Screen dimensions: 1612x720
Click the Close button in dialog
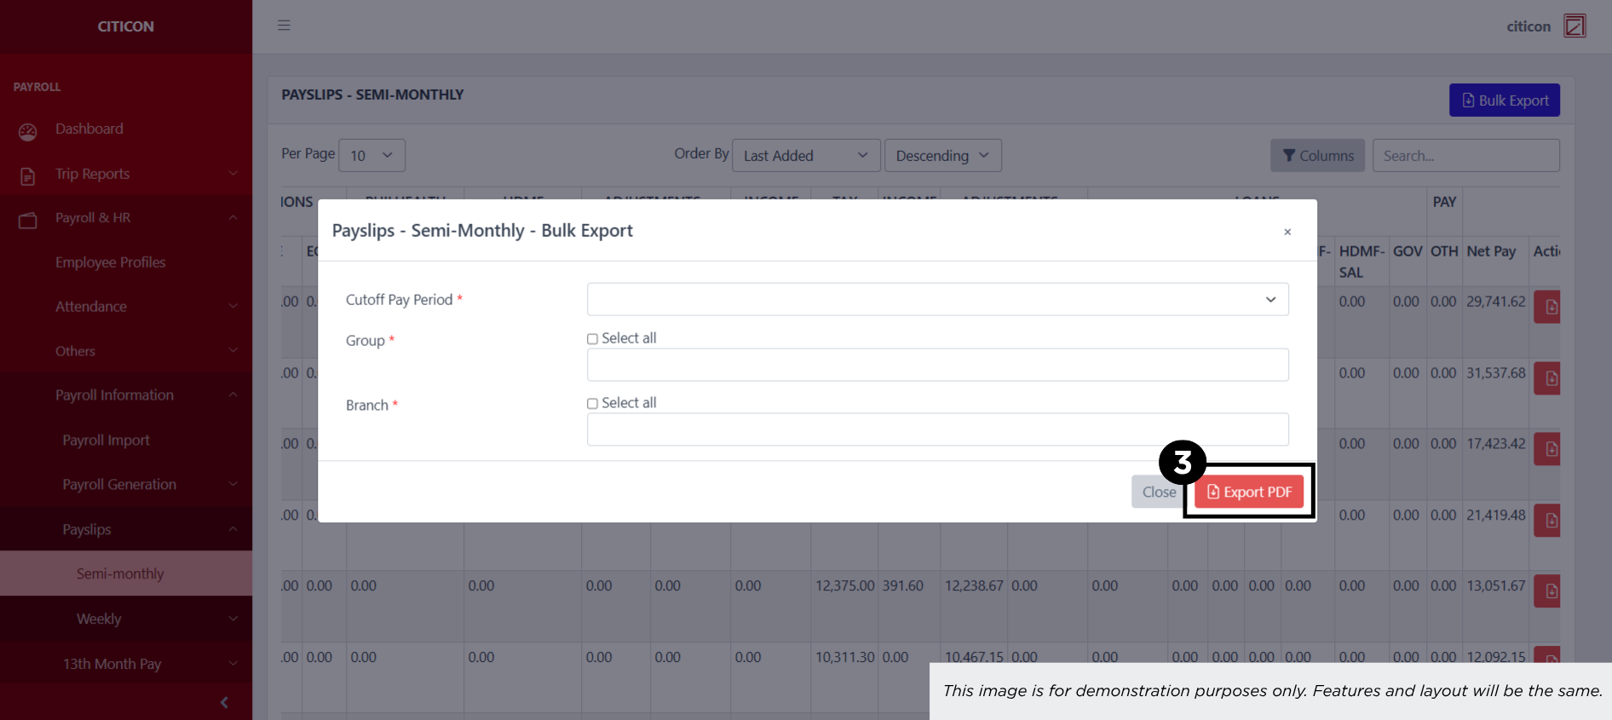(1158, 492)
